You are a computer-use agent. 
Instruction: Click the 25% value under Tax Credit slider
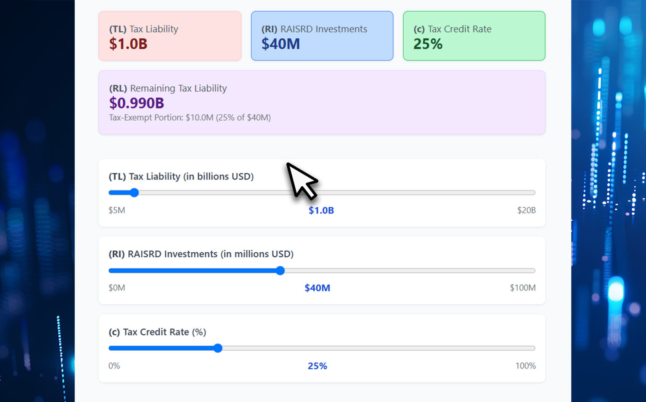pos(317,366)
